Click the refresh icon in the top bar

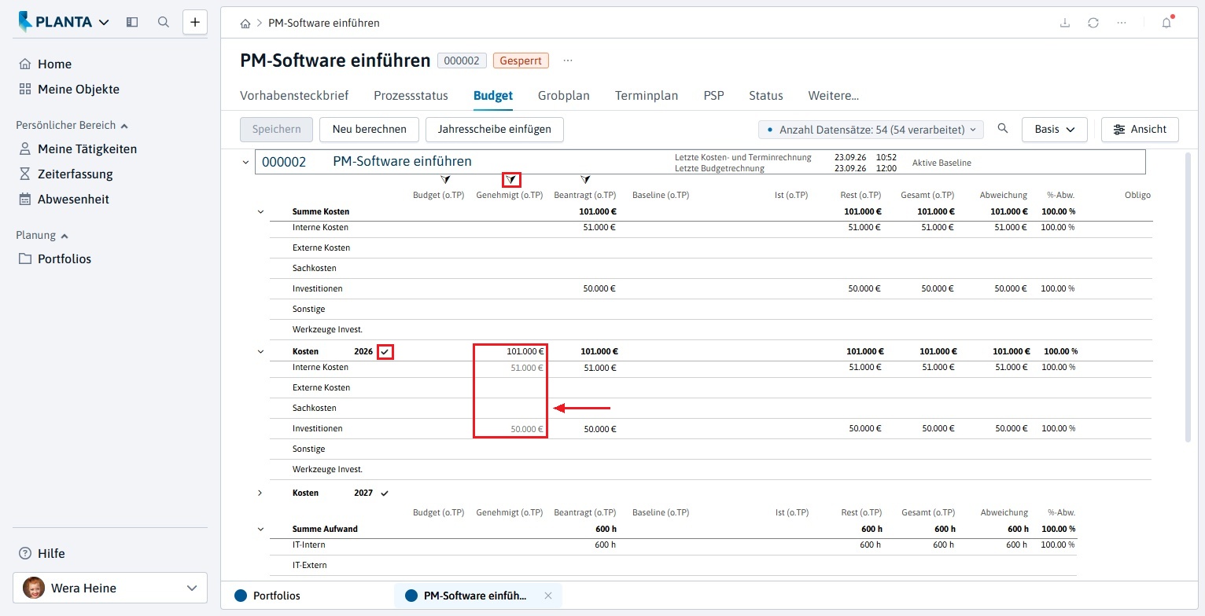(1093, 23)
